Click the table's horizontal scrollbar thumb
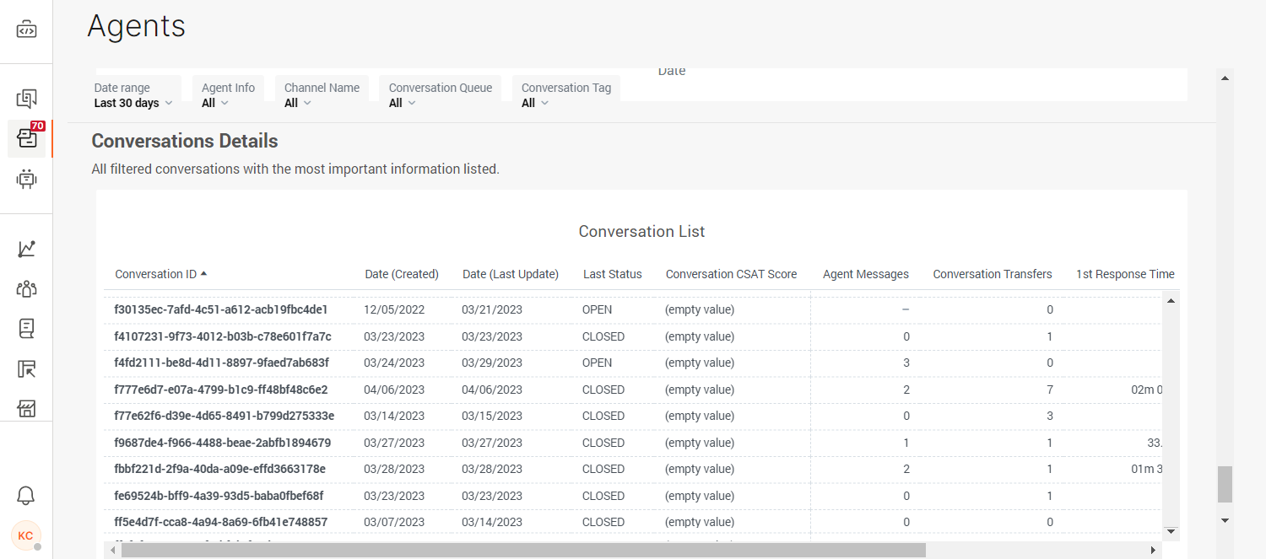The height and width of the screenshot is (559, 1266). click(523, 551)
